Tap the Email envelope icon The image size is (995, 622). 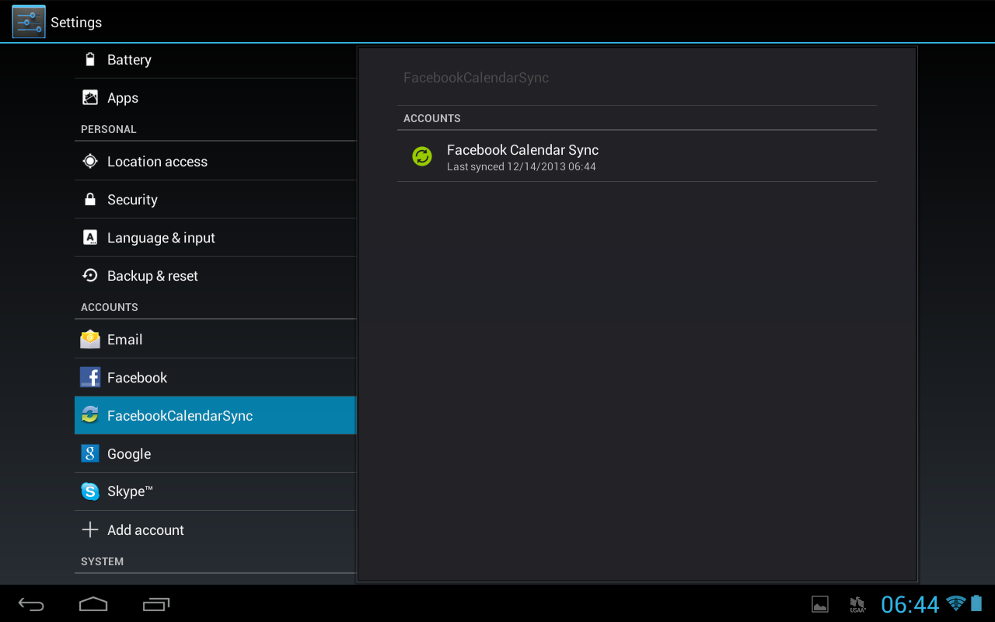pos(90,339)
